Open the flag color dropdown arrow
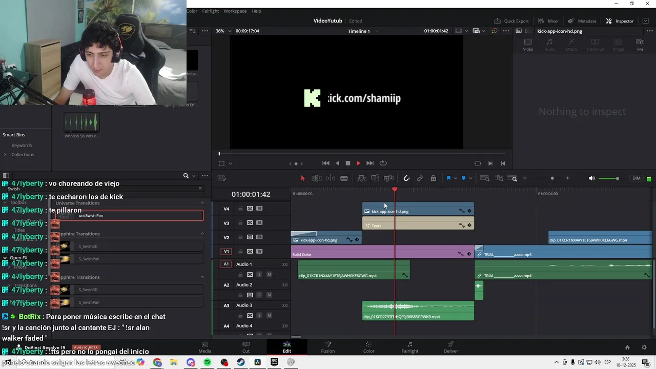Viewport: 656px width, 369px height. click(455, 178)
